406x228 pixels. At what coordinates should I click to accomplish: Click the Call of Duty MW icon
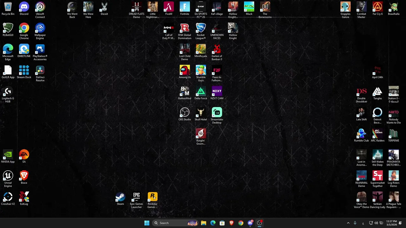(x=169, y=31)
